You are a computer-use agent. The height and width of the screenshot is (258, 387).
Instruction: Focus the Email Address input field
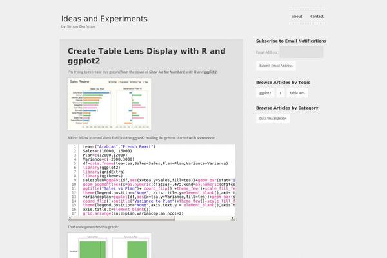[x=301, y=52]
